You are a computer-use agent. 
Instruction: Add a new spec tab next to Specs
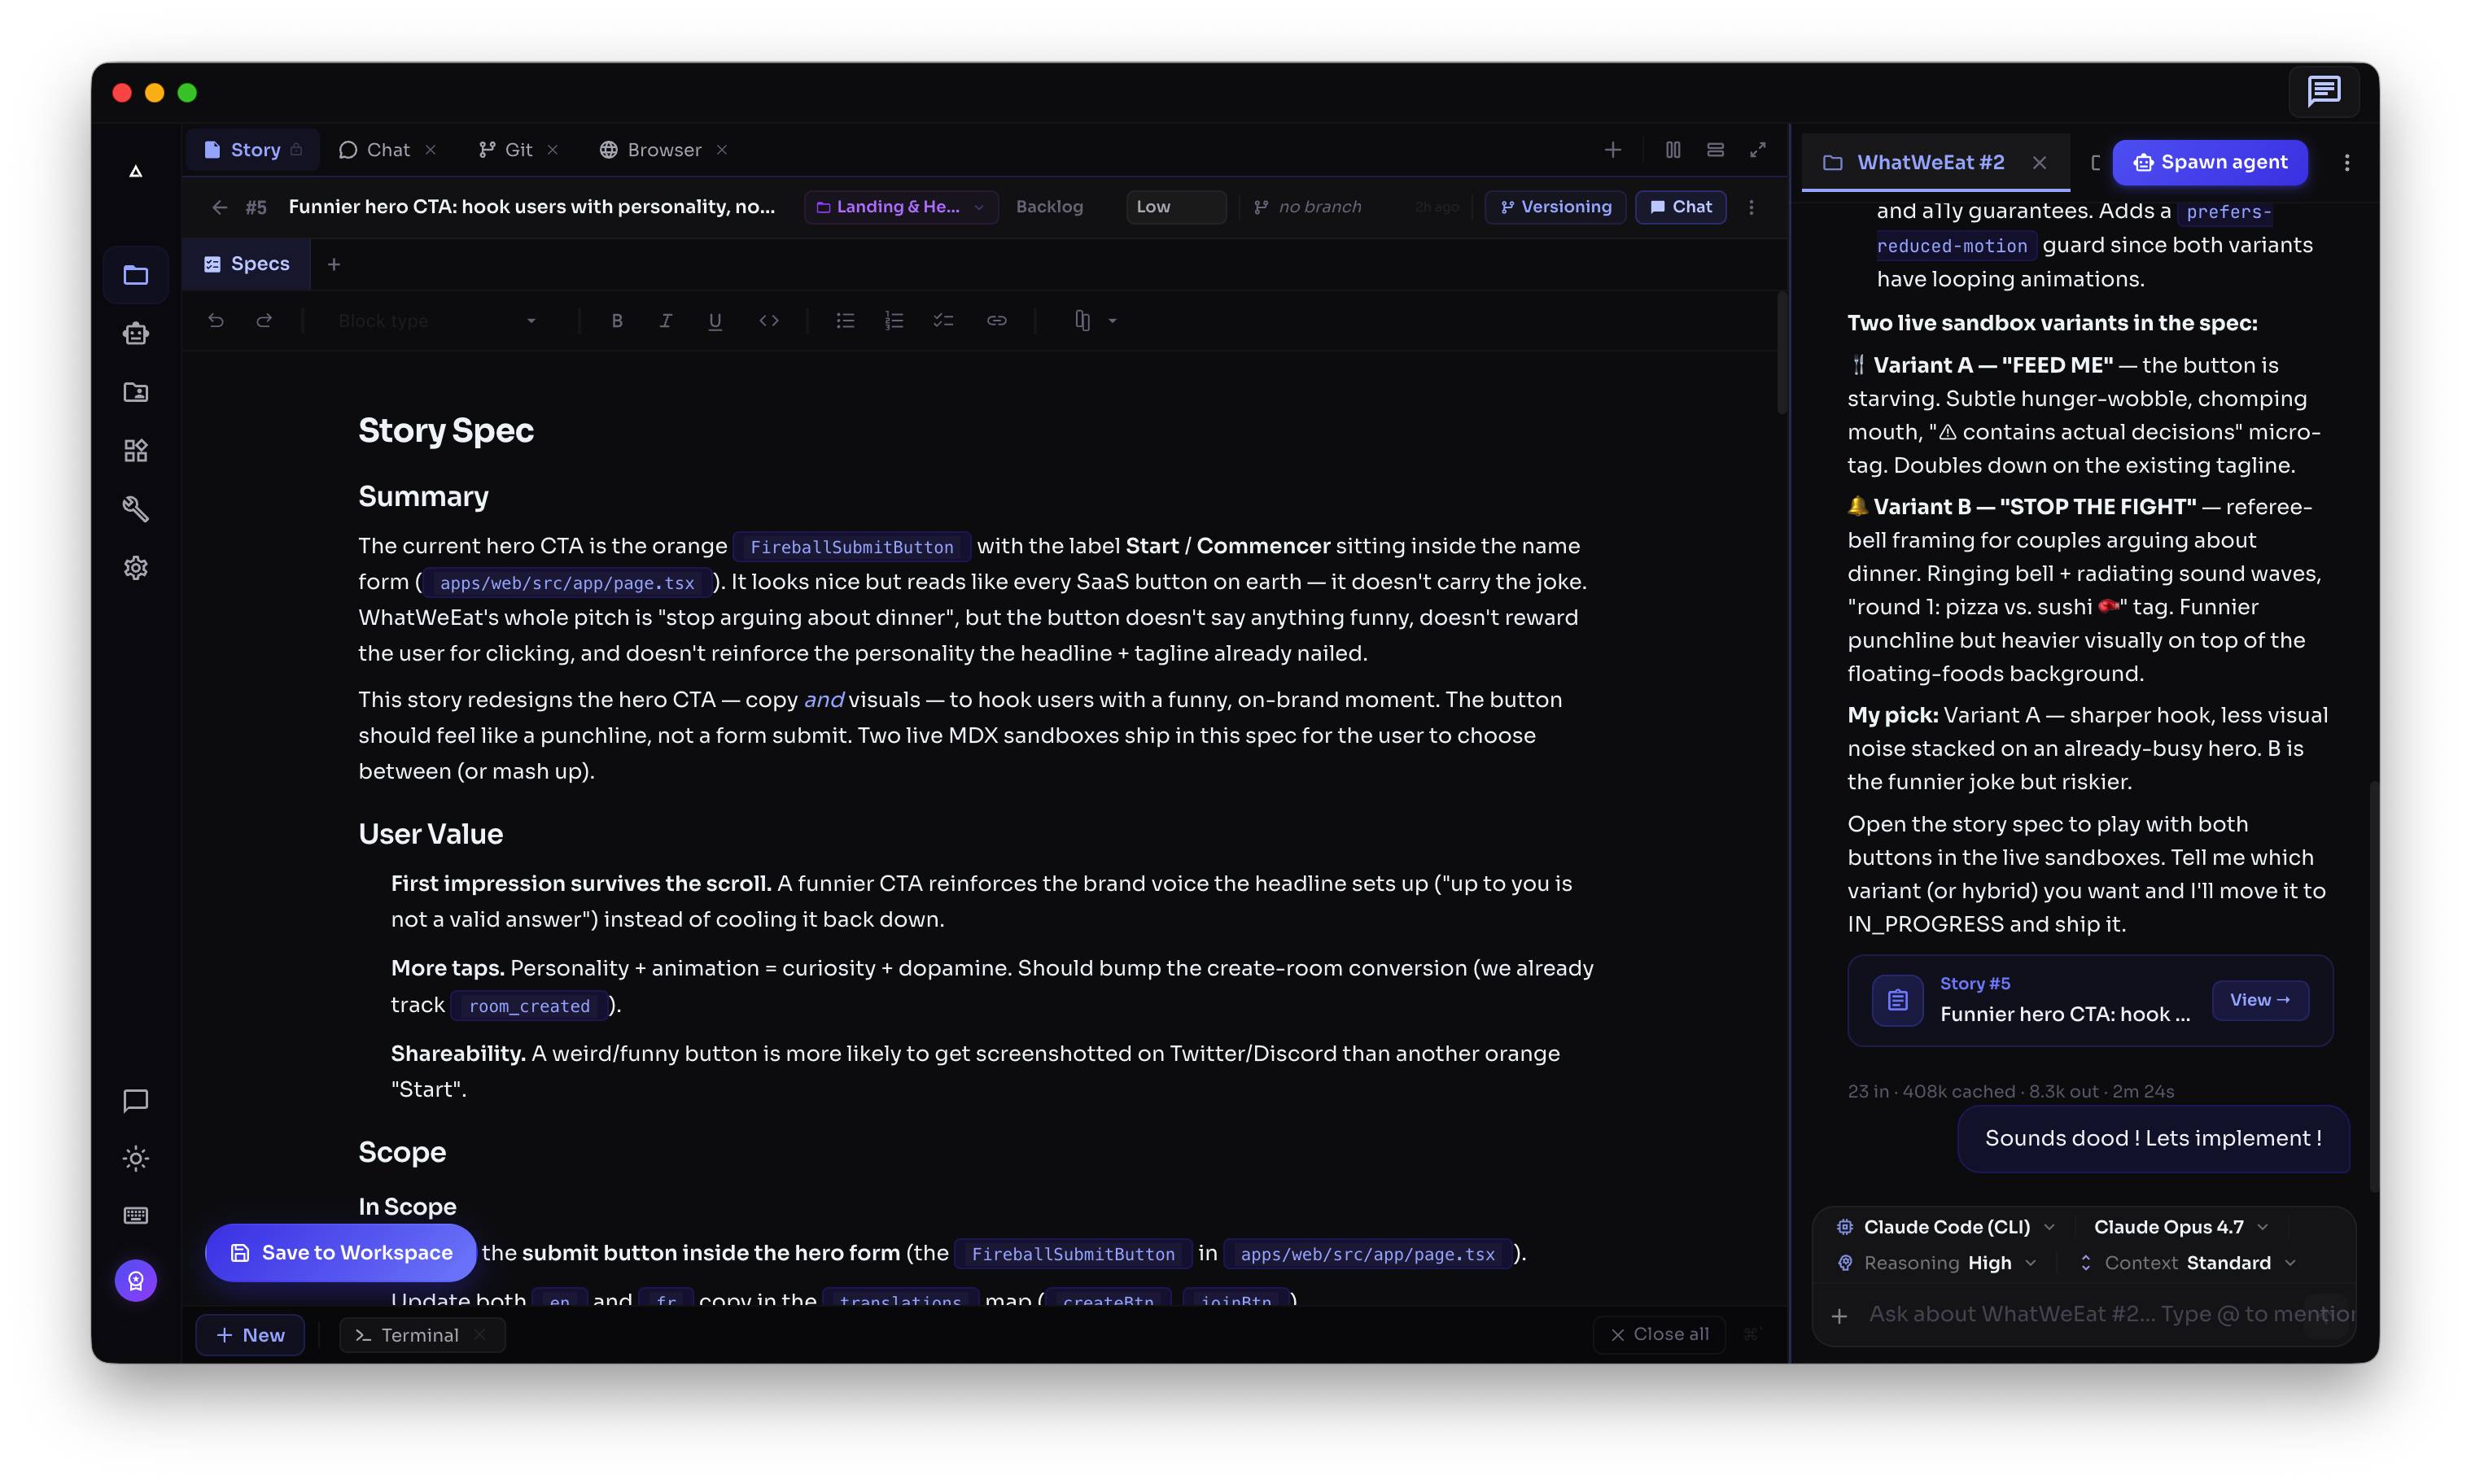pyautogui.click(x=335, y=264)
